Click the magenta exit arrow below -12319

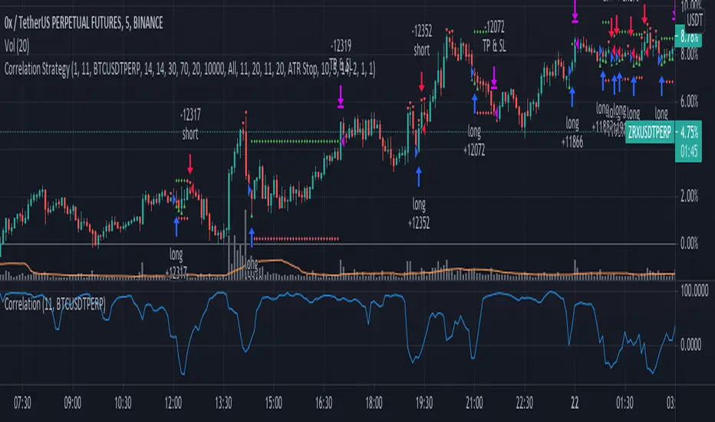click(341, 97)
